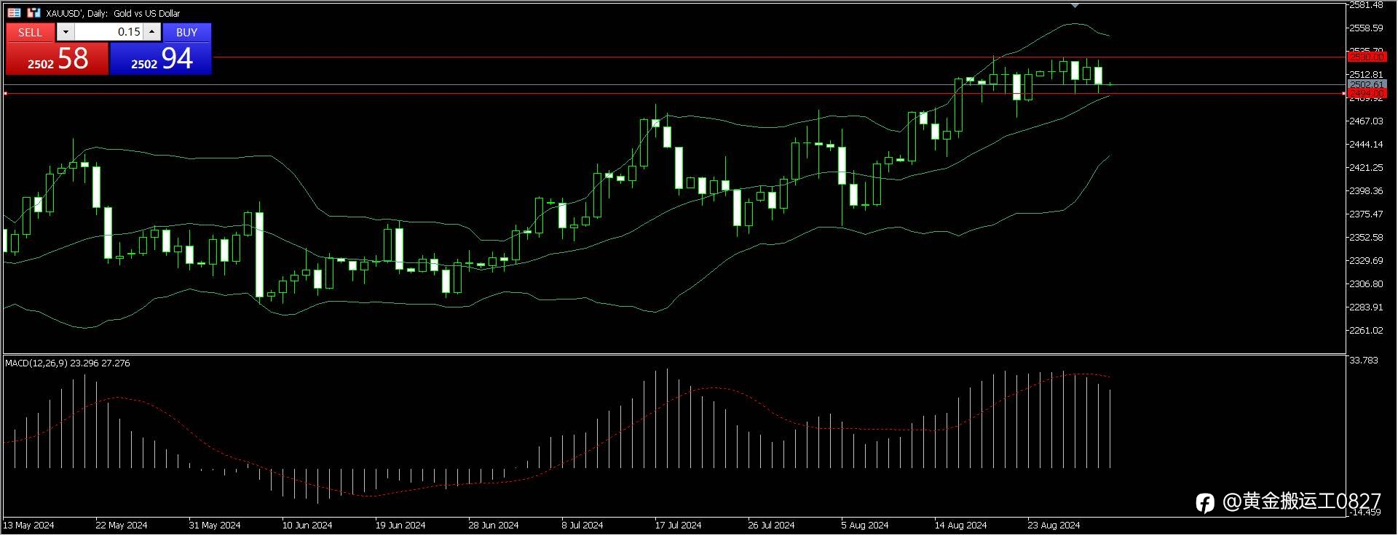Image resolution: width=1398 pixels, height=535 pixels.
Task: Click the @黄金搬运工0827 watermark text
Action: (1301, 502)
